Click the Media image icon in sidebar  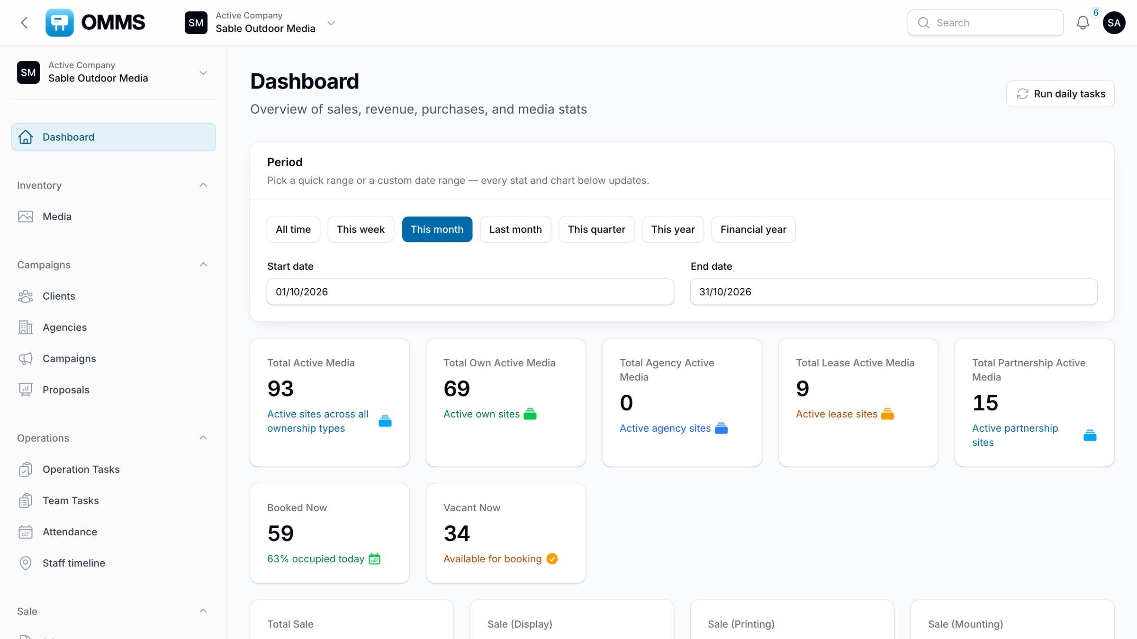(x=26, y=217)
